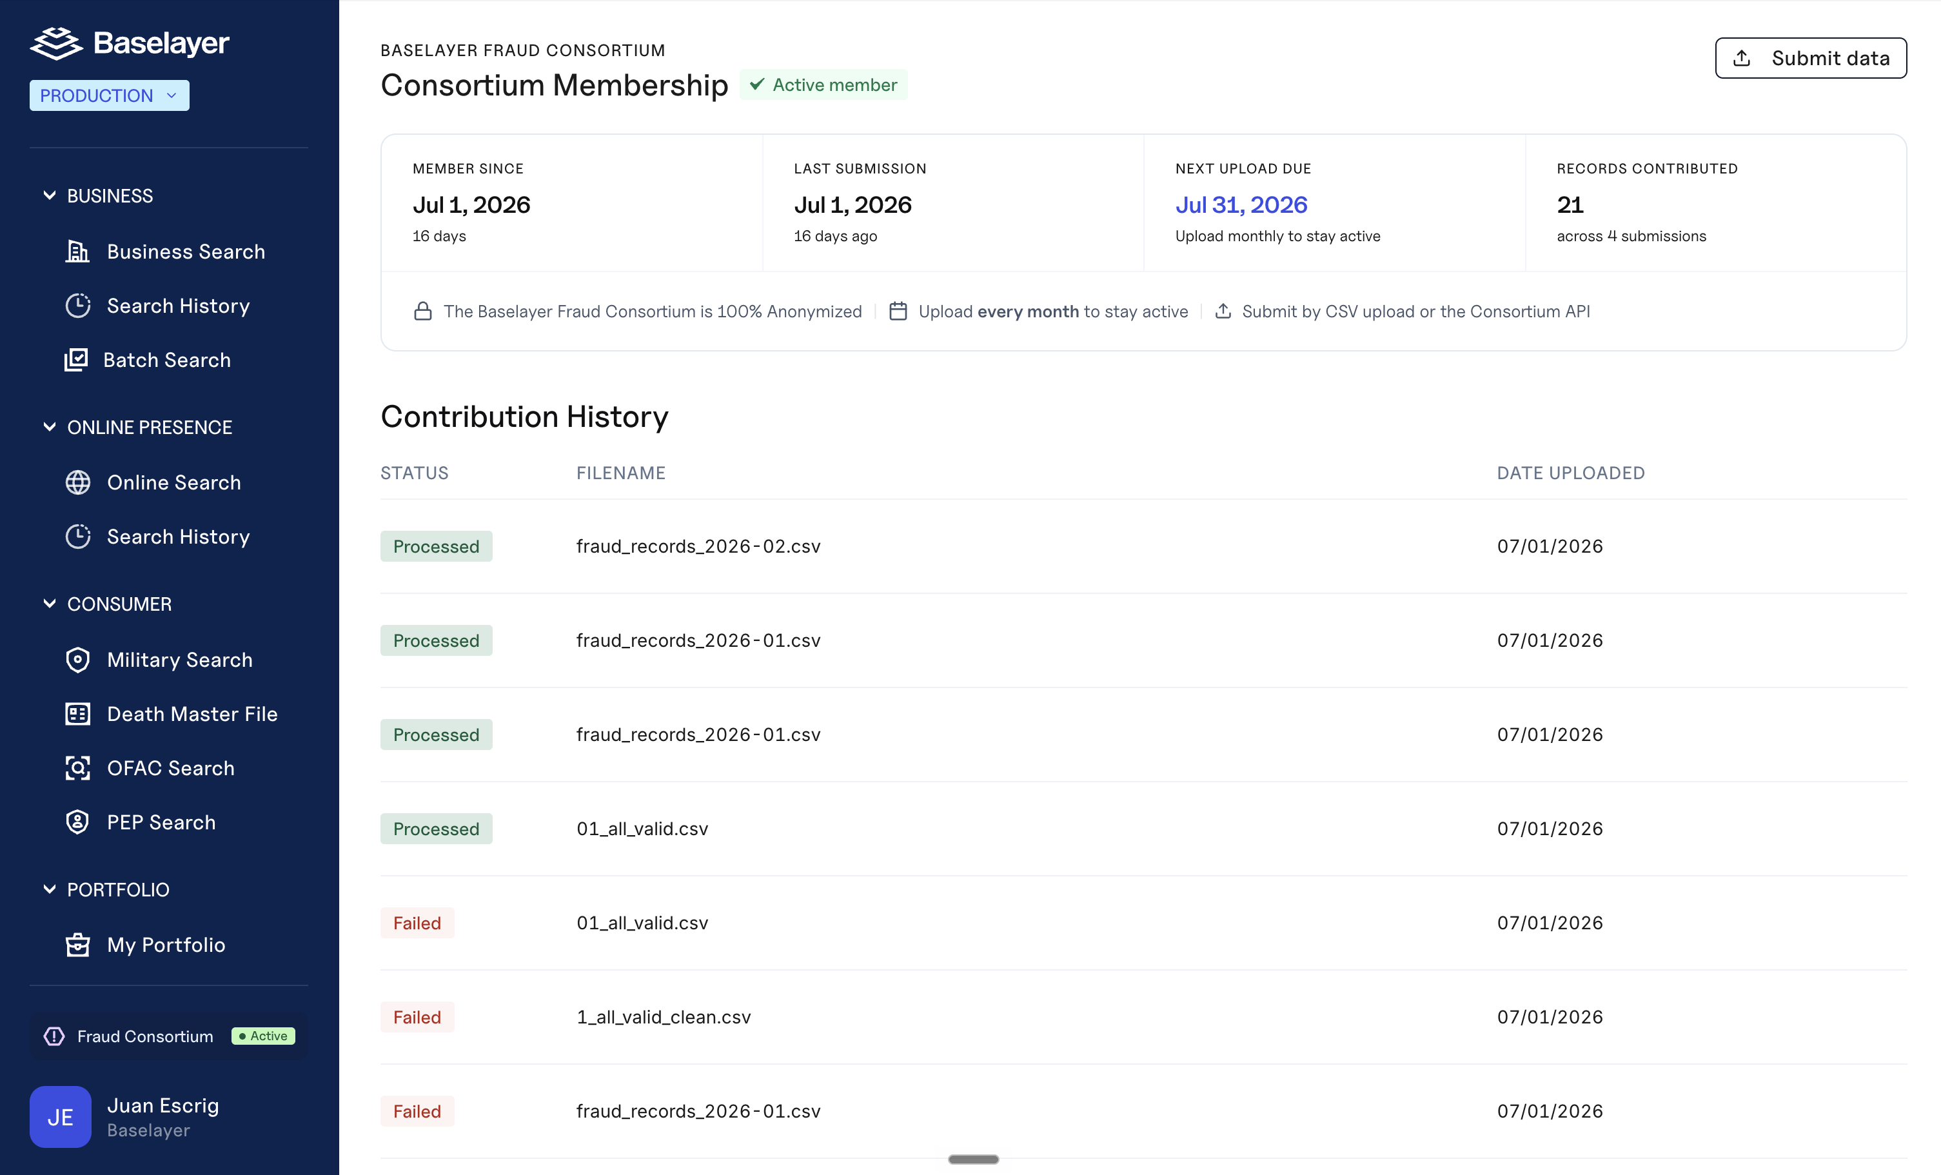
Task: Click the Online Search globe icon
Action: [77, 482]
